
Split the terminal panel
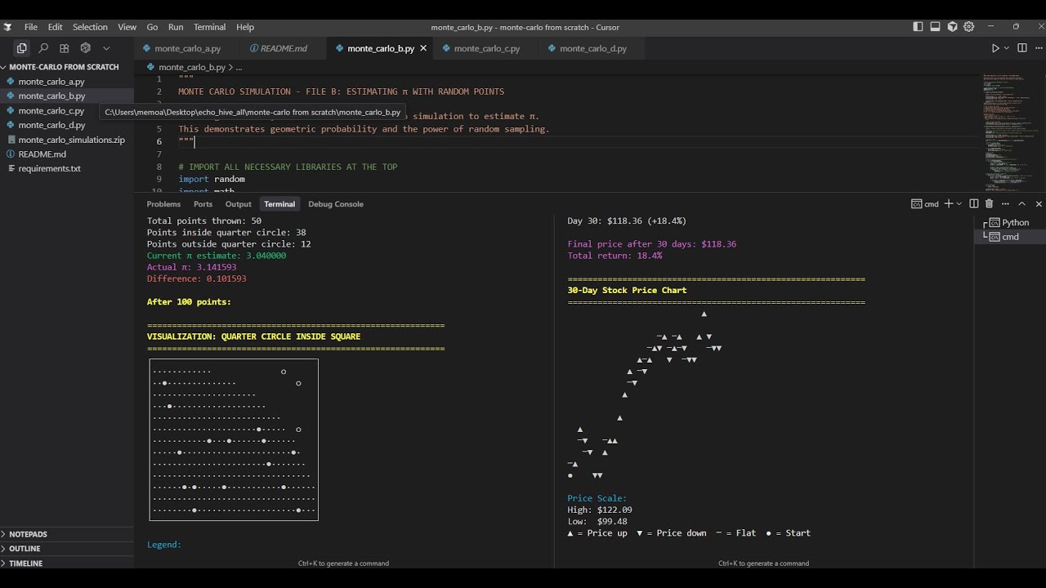(x=973, y=204)
